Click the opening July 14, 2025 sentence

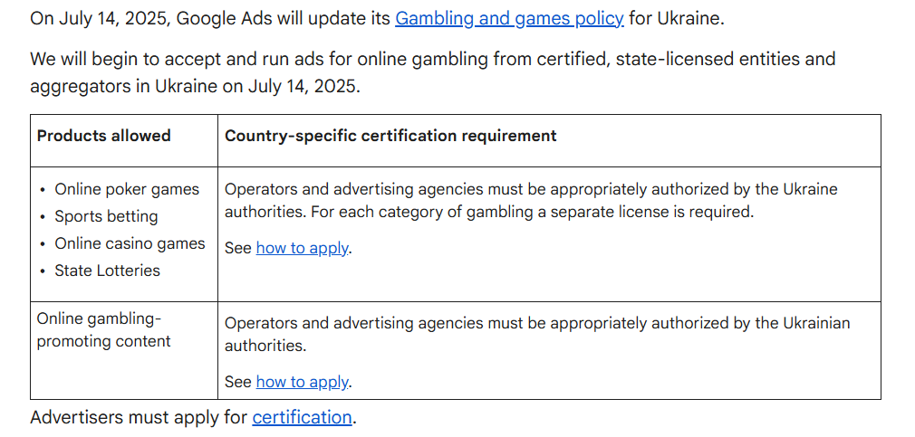pos(377,19)
